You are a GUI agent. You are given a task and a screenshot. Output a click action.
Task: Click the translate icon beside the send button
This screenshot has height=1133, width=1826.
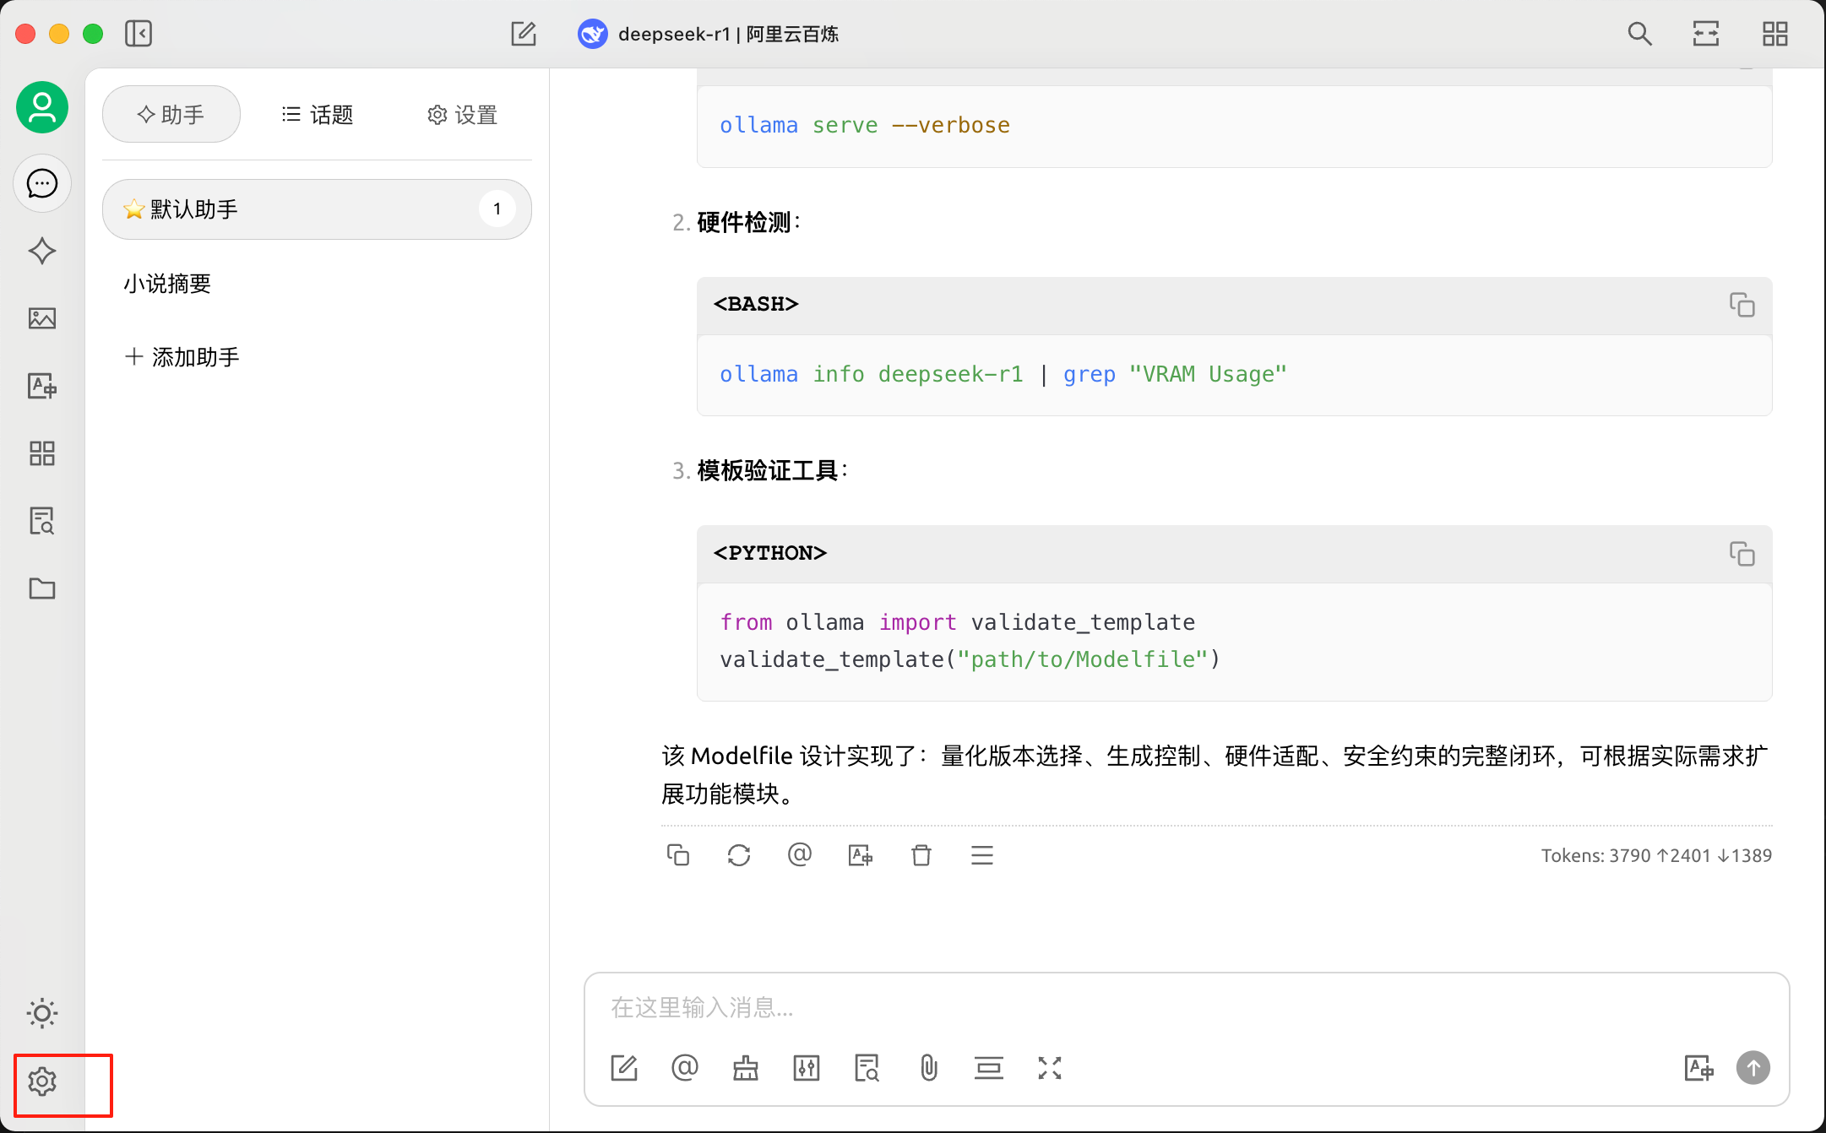pos(1698,1068)
